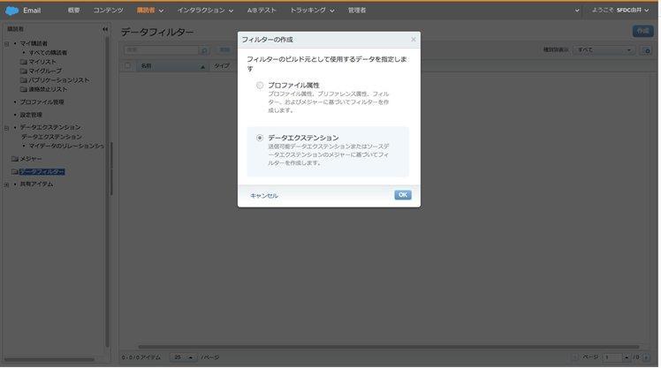
Task: Click キャンセル in the filter dialog
Action: (264, 196)
